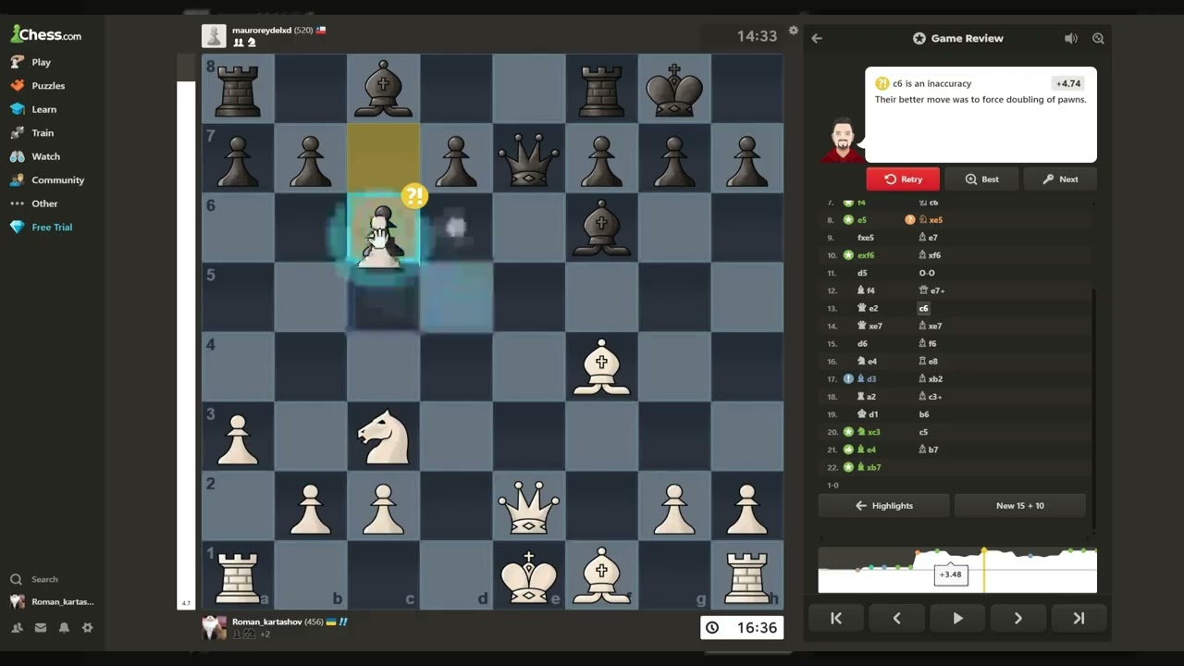
Task: Go back with Game Review arrow
Action: (x=817, y=38)
